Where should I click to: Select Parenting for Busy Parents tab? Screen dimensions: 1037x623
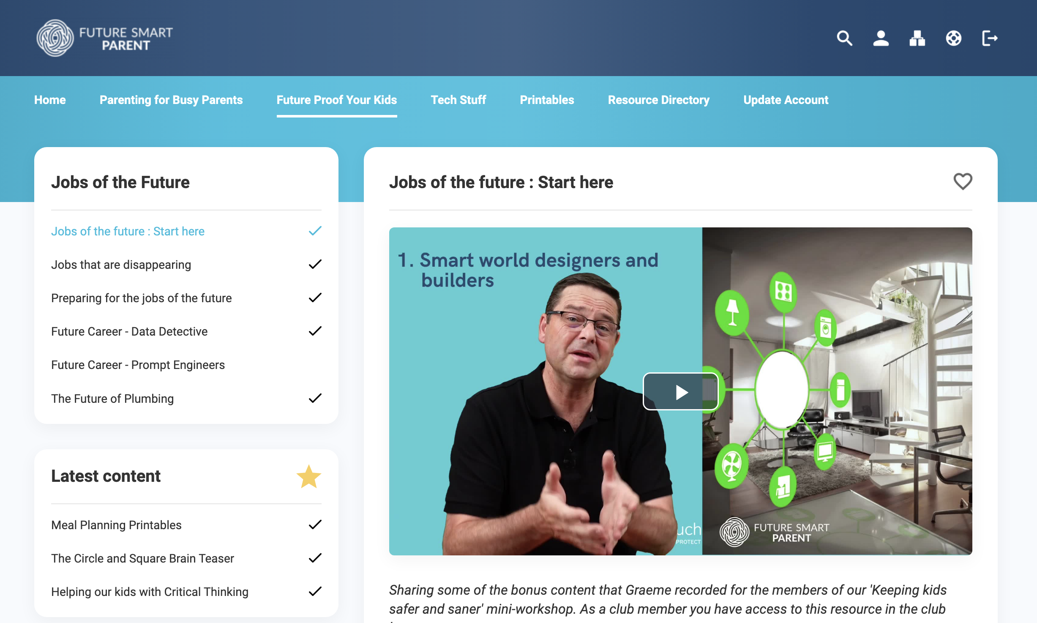(171, 100)
